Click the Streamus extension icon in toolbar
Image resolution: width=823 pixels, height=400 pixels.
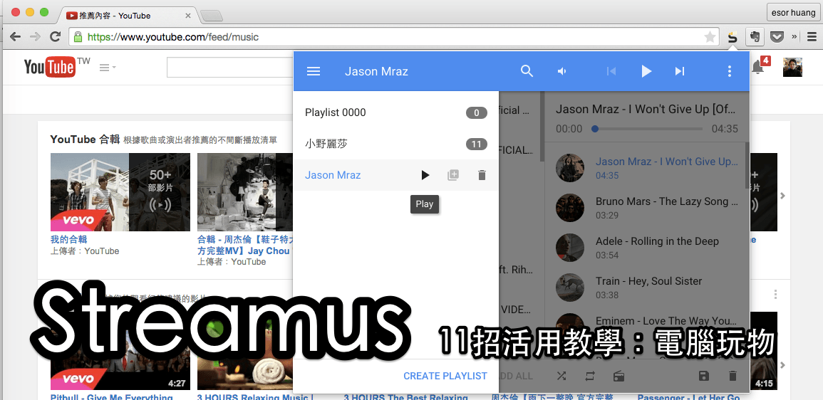(x=733, y=37)
